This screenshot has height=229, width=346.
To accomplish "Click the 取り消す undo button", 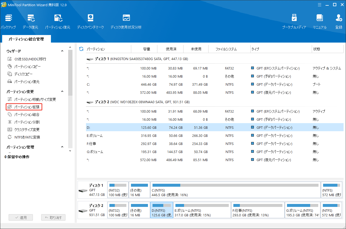I will point(53,218).
